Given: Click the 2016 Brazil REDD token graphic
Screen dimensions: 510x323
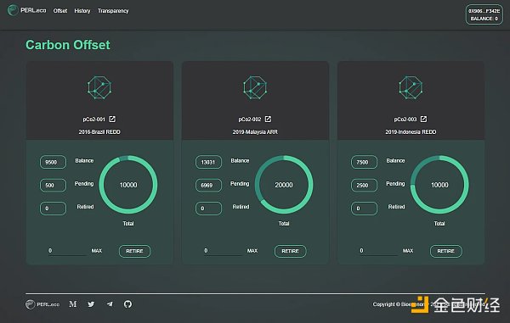Looking at the screenshot, I should [99, 87].
